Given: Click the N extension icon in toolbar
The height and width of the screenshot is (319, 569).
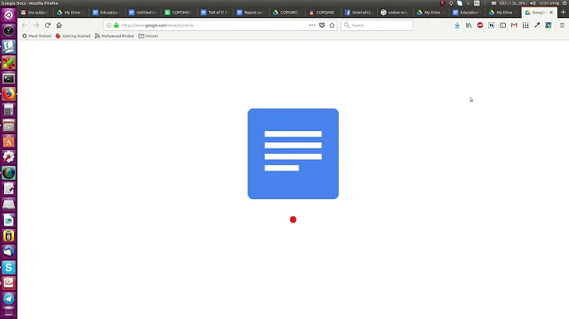Looking at the screenshot, I should pos(492,25).
